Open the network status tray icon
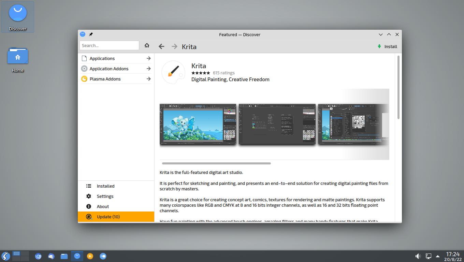This screenshot has width=464, height=262. (x=428, y=256)
